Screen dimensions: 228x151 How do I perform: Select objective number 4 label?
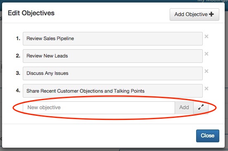tap(18, 91)
